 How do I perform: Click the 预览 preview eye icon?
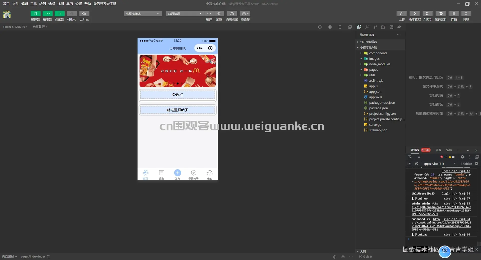tap(219, 13)
